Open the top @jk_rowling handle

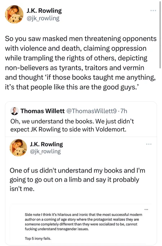coord(43,18)
